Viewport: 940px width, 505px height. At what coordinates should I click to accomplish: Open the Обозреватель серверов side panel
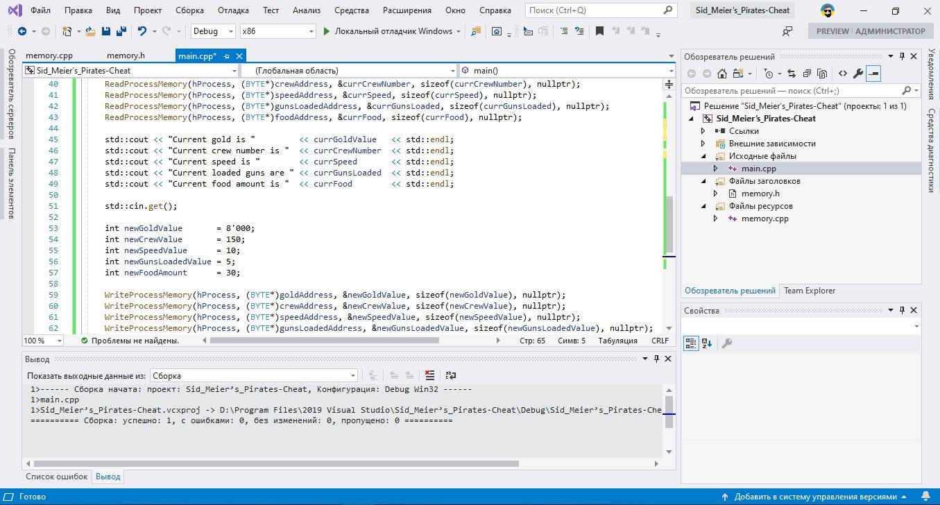coord(12,94)
